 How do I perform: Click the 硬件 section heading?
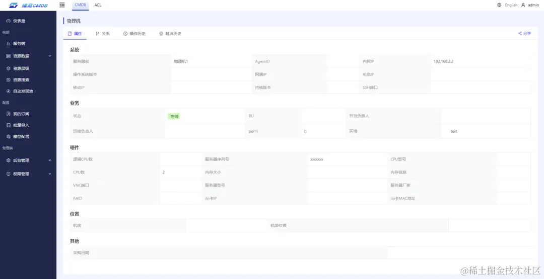[75, 148]
